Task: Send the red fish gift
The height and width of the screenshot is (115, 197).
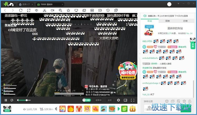Action: coord(96,109)
